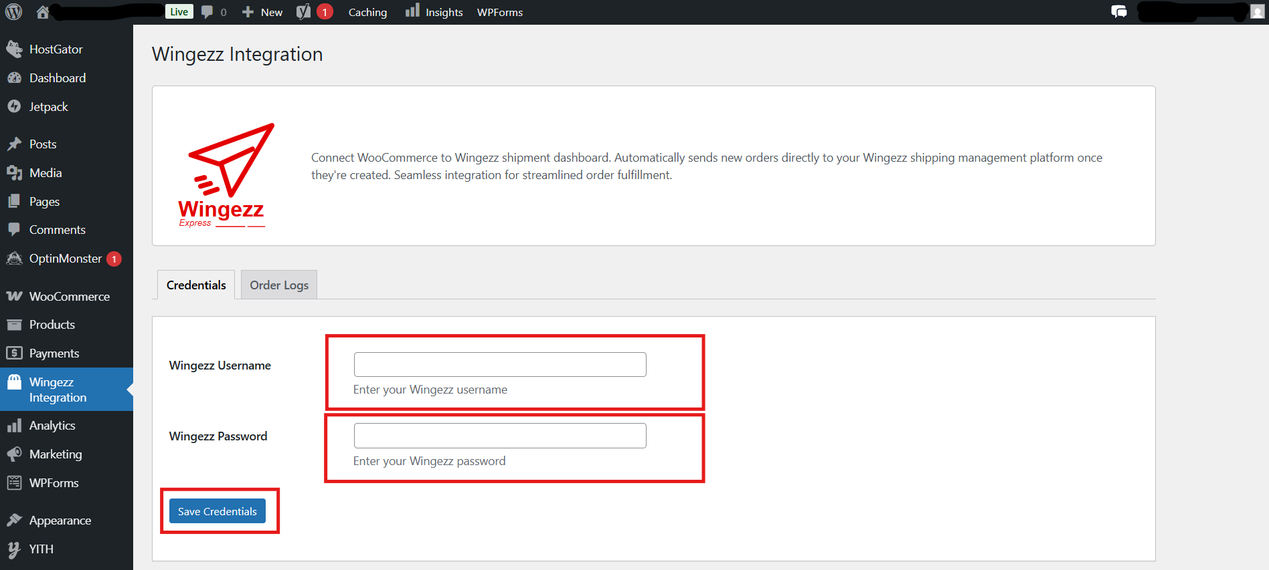Focus the Wingezz Password input field
This screenshot has height=570, width=1269.
pos(499,436)
